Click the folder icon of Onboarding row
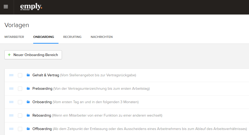Viewport: 249px width, 135px height. 28,102
